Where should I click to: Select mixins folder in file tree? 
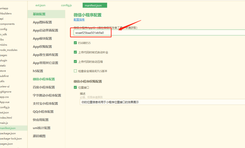[4, 45]
